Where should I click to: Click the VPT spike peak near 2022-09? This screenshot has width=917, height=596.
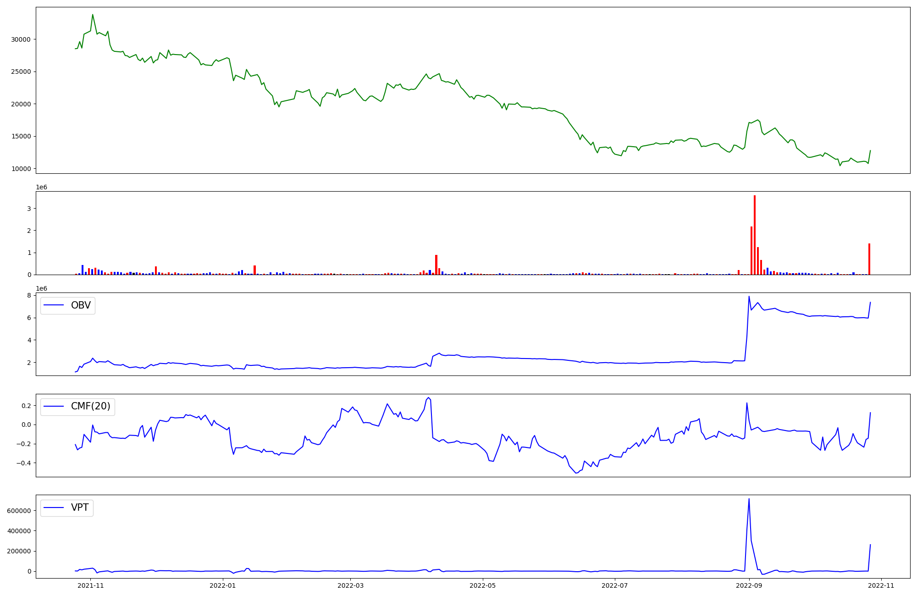[749, 499]
